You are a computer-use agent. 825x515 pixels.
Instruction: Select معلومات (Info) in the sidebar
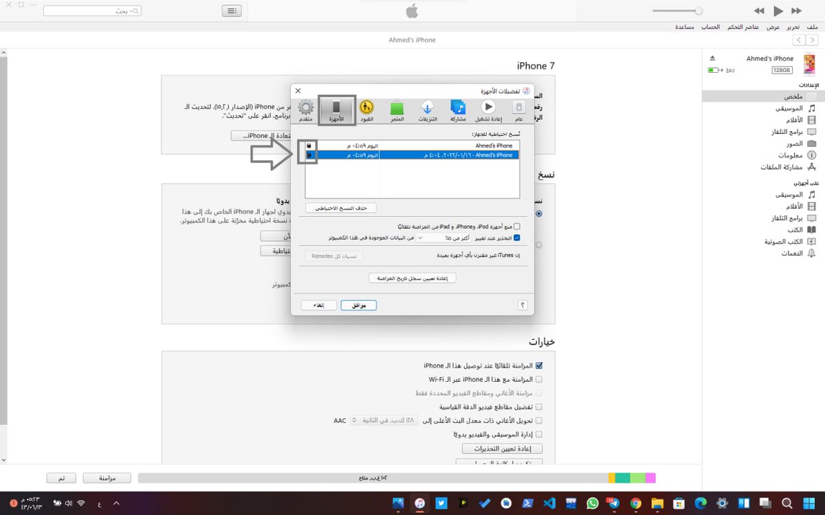pyautogui.click(x=763, y=155)
